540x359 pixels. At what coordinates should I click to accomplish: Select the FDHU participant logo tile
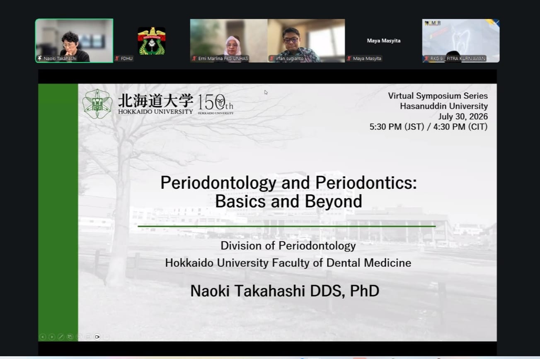point(152,41)
